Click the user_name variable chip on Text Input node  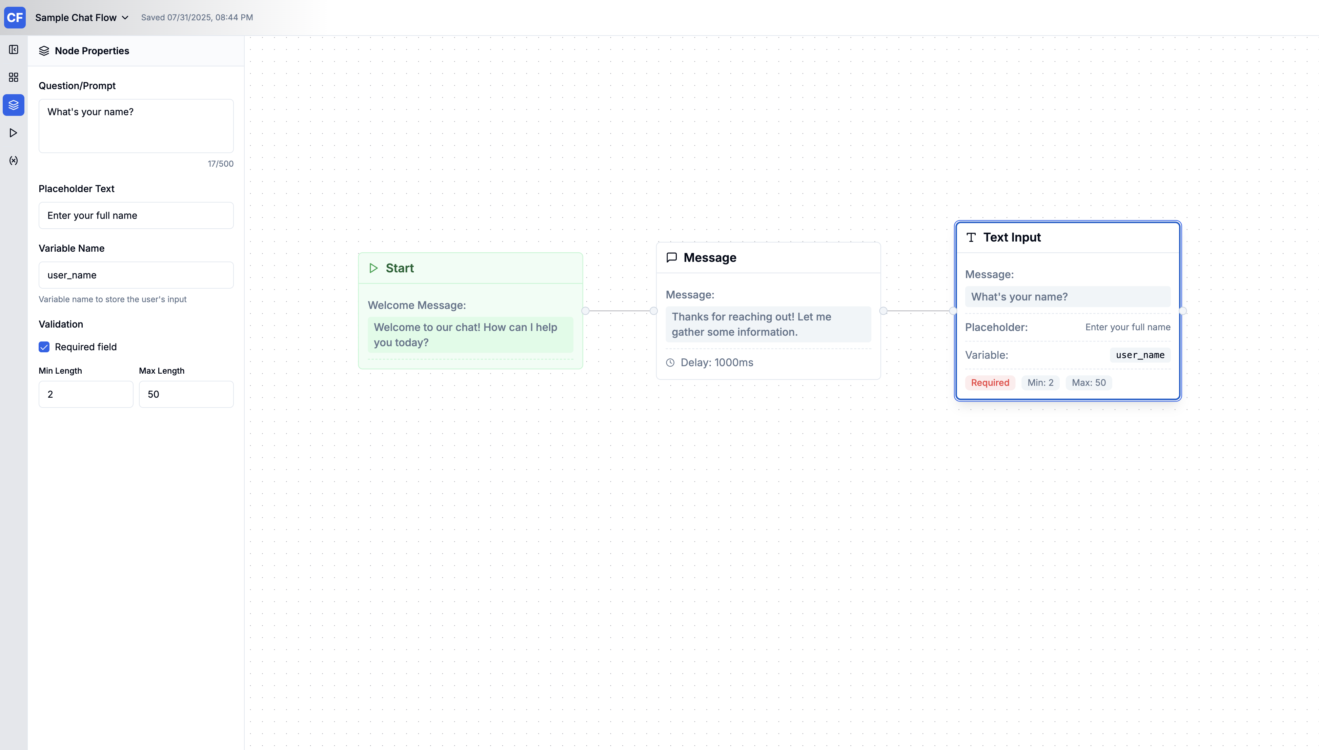click(1139, 355)
